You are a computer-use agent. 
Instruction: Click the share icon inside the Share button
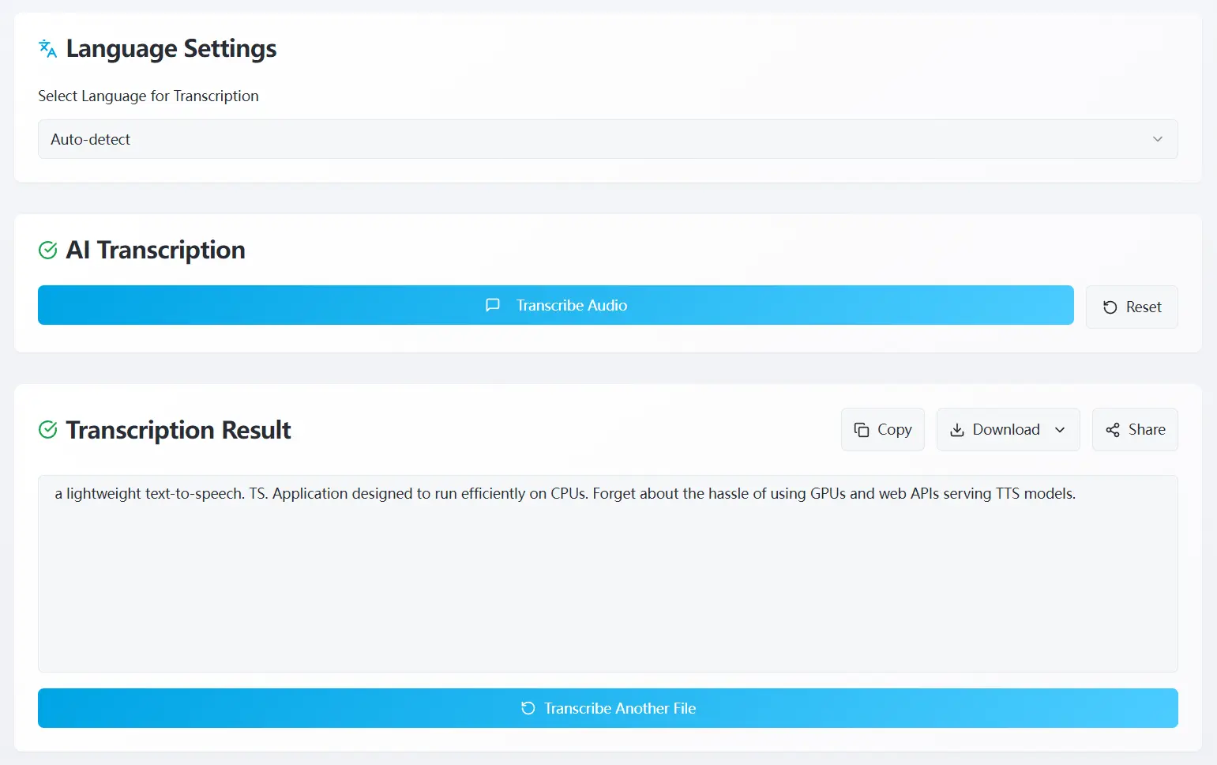coord(1114,429)
